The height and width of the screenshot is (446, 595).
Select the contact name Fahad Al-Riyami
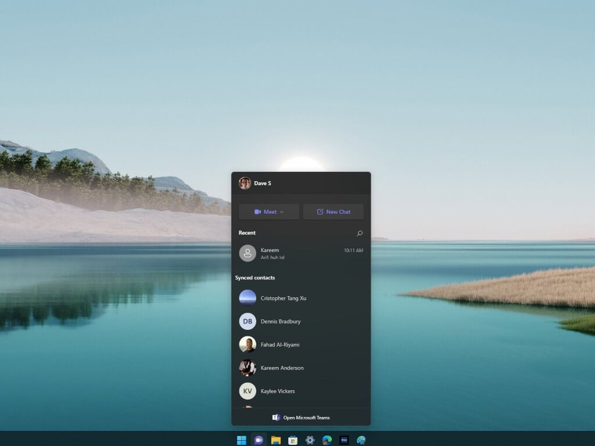tap(280, 344)
